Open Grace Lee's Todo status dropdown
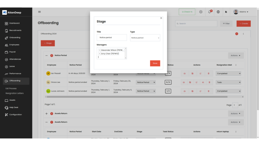 pyautogui.click(x=228, y=82)
